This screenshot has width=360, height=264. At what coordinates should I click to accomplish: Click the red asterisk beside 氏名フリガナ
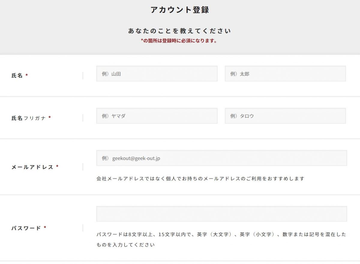(x=49, y=118)
